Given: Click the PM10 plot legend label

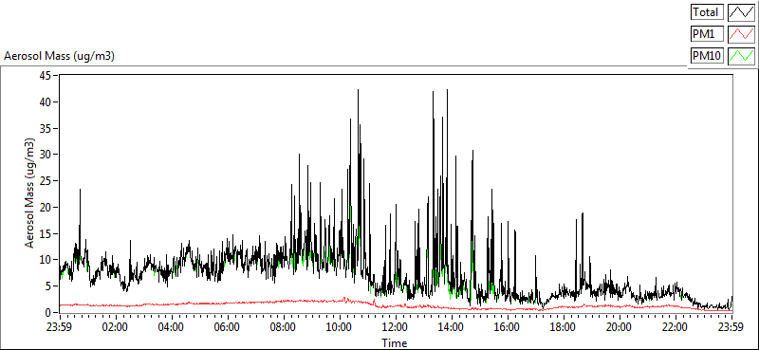Looking at the screenshot, I should pyautogui.click(x=707, y=56).
